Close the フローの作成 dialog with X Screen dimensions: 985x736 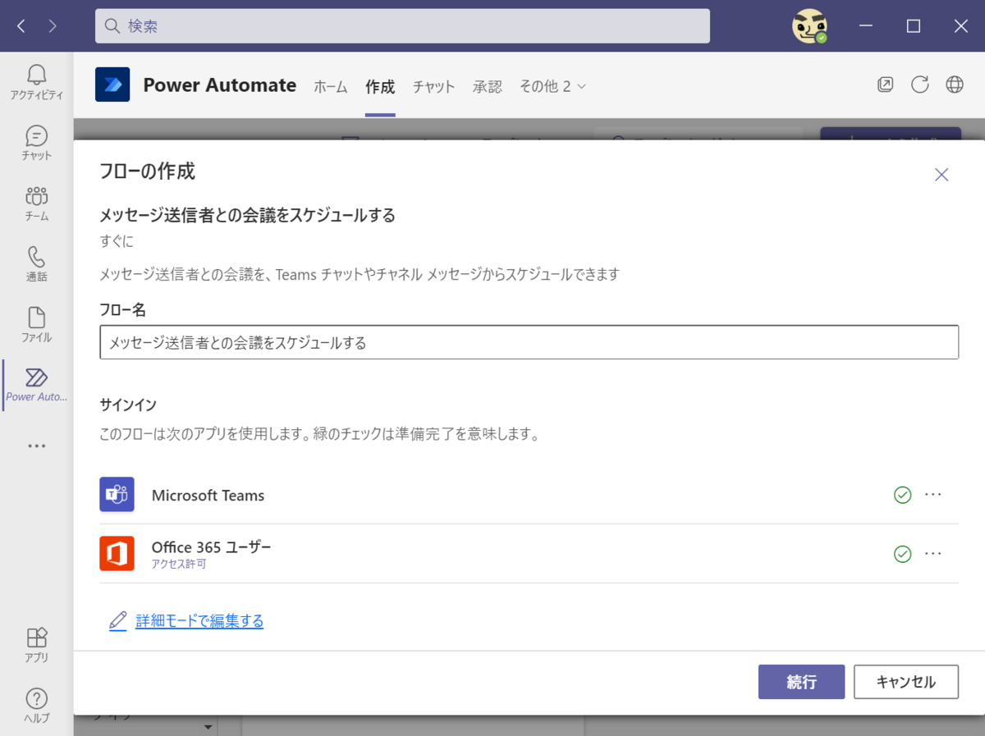pyautogui.click(x=941, y=175)
